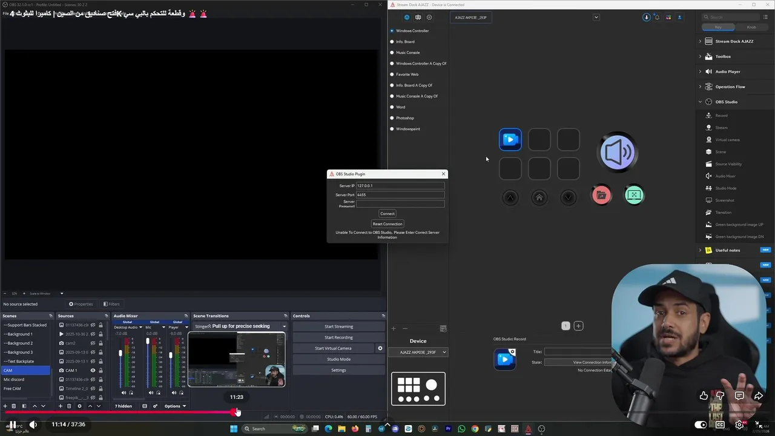Select the OBS Record key on device layout

click(510, 139)
